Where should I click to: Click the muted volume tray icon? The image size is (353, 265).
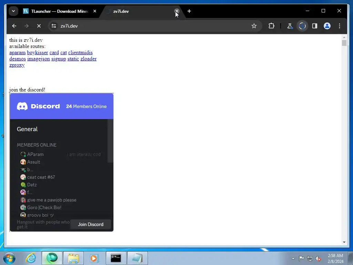(318, 259)
